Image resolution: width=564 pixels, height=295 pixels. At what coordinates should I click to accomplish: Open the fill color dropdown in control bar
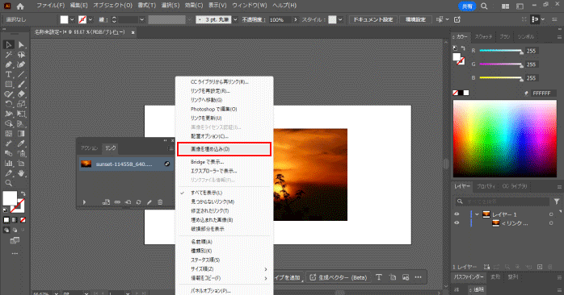point(72,19)
